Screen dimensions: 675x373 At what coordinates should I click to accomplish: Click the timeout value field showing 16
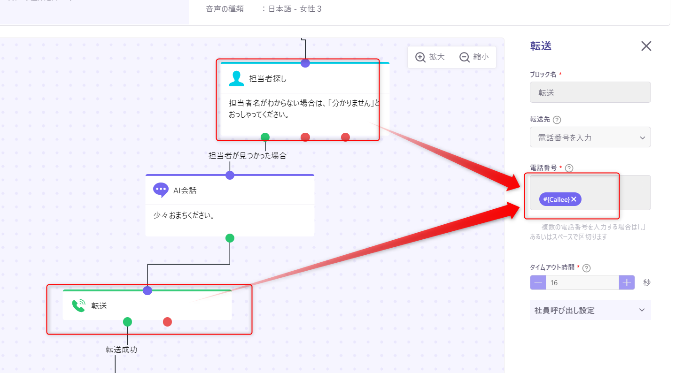(x=582, y=282)
